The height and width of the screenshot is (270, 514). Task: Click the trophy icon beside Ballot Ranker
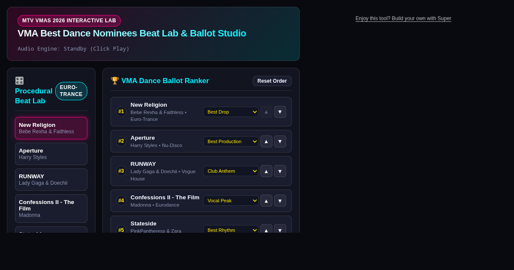[x=115, y=81]
